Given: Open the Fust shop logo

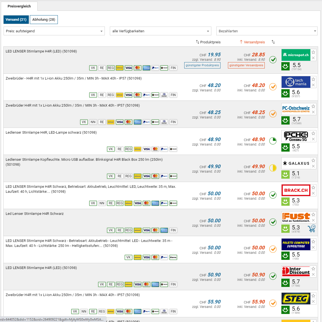Looking at the screenshot, I should coord(296,217).
